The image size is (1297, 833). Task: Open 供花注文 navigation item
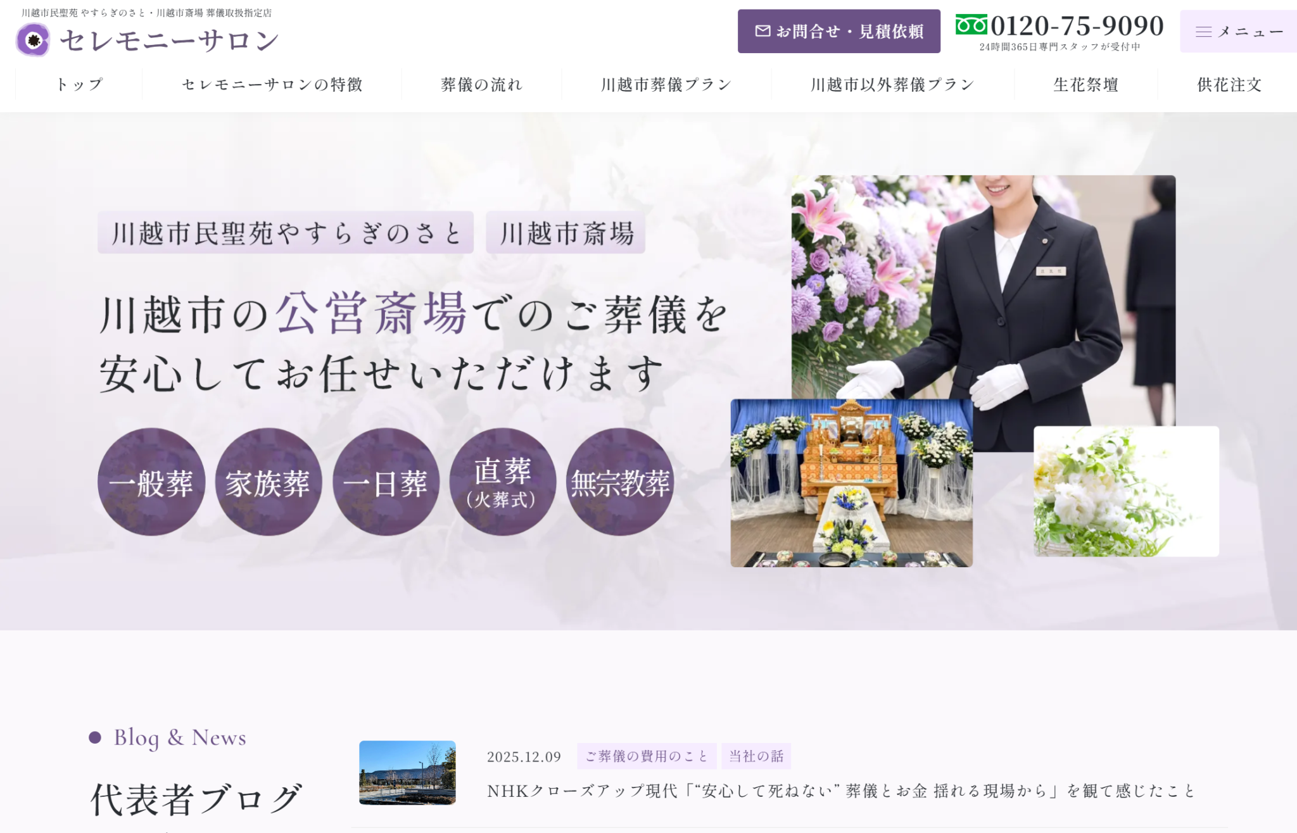pyautogui.click(x=1229, y=85)
